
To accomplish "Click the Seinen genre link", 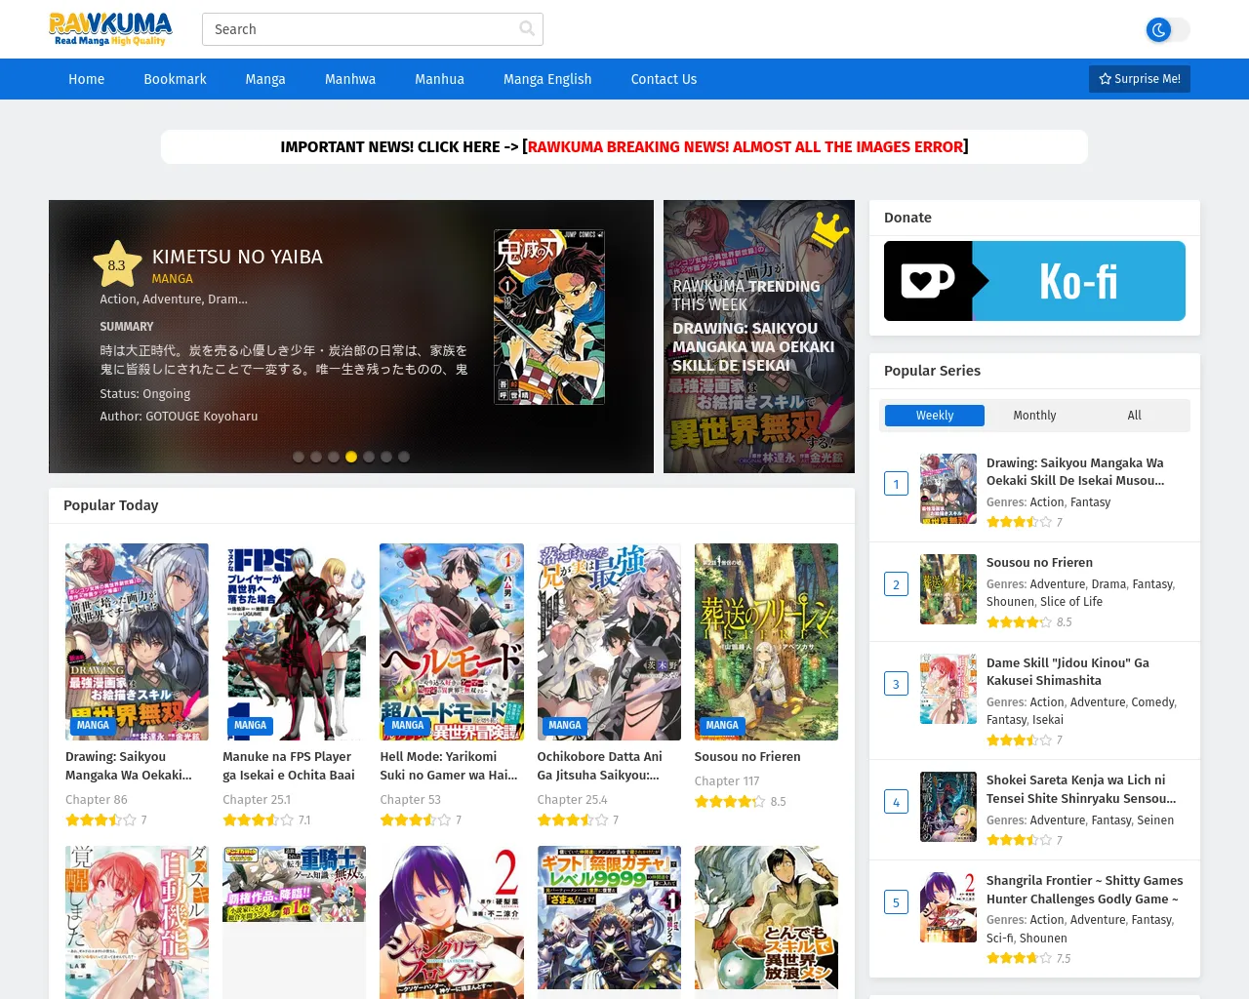I will coord(1155,820).
